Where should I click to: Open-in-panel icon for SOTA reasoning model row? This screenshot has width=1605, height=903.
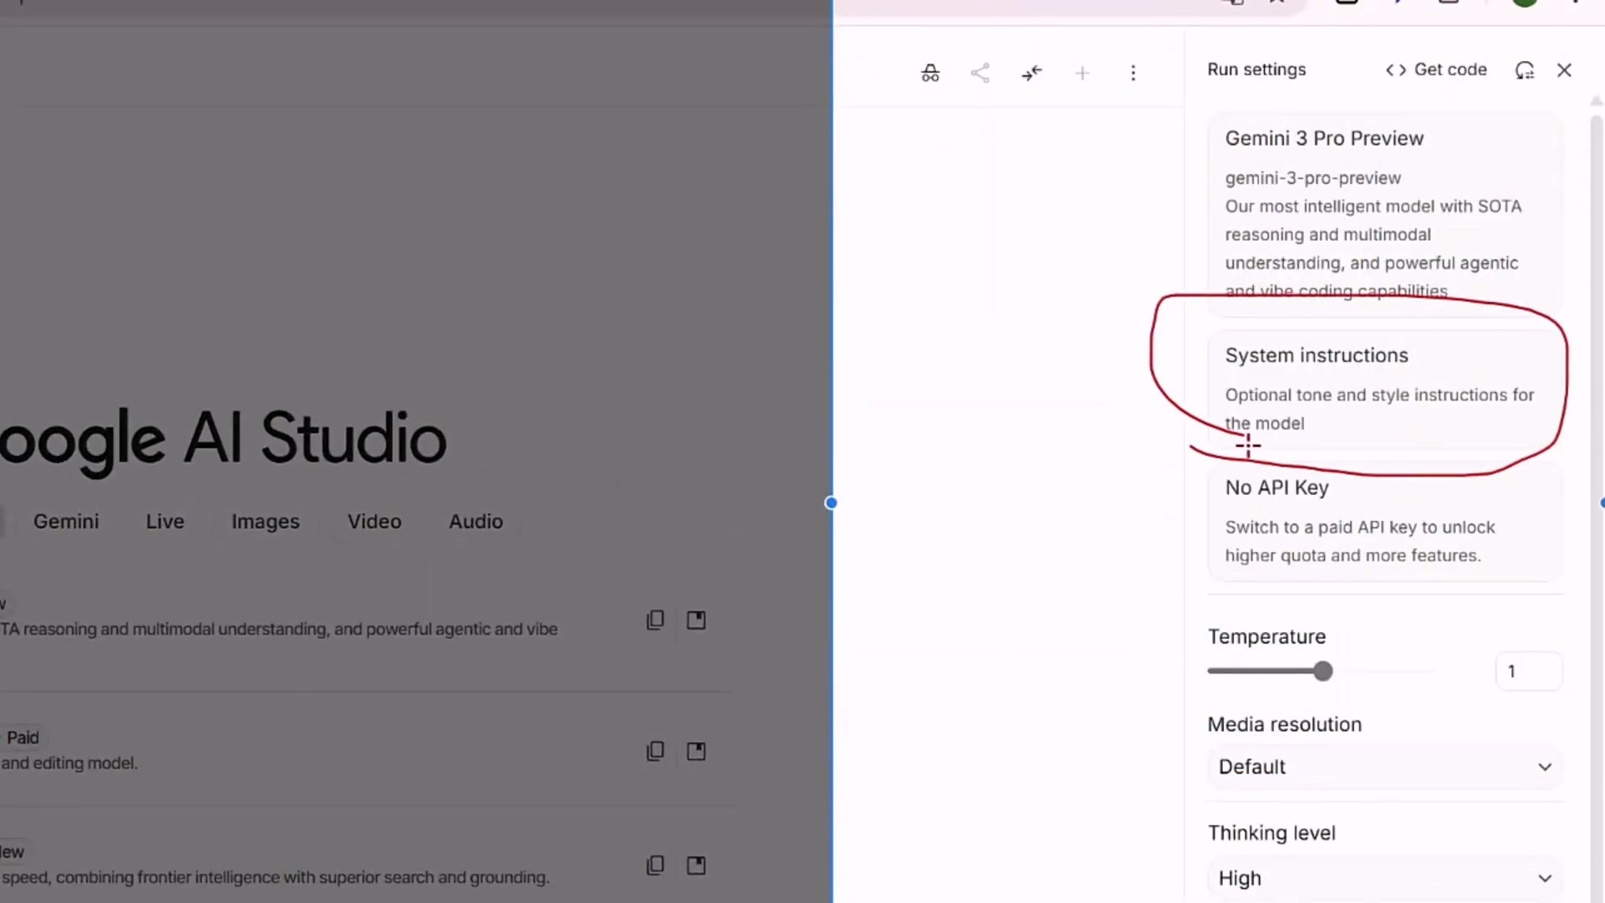pyautogui.click(x=696, y=620)
